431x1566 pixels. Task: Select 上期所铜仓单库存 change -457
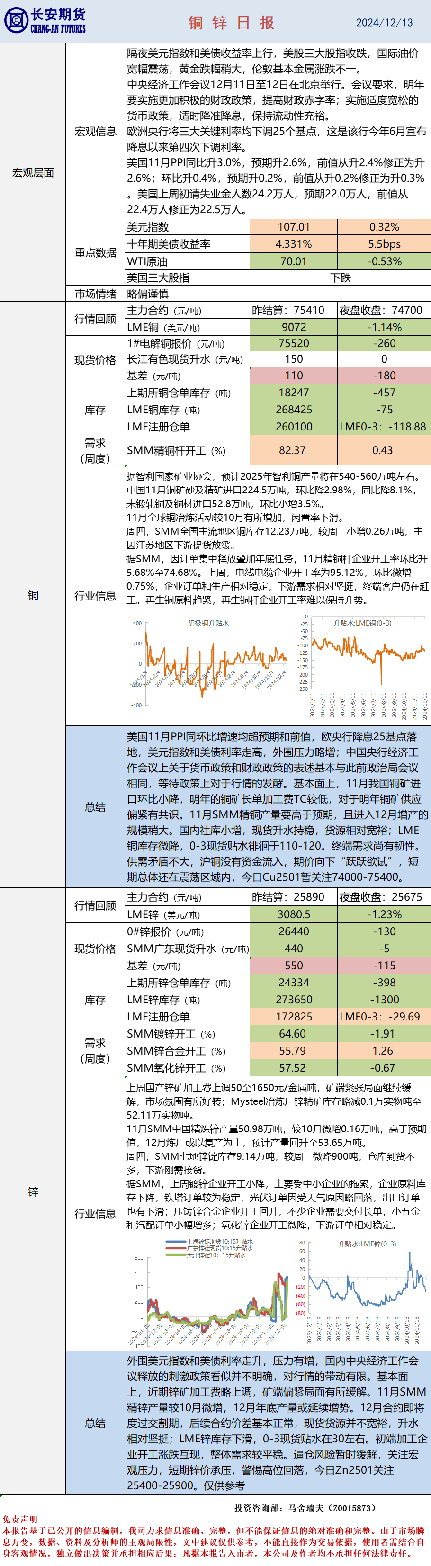(x=384, y=393)
